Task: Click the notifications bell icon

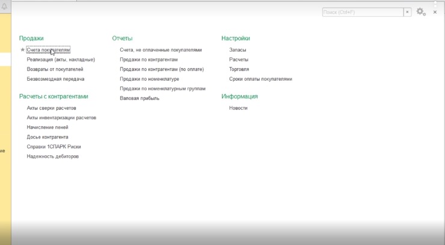Action: pyautogui.click(x=5, y=5)
